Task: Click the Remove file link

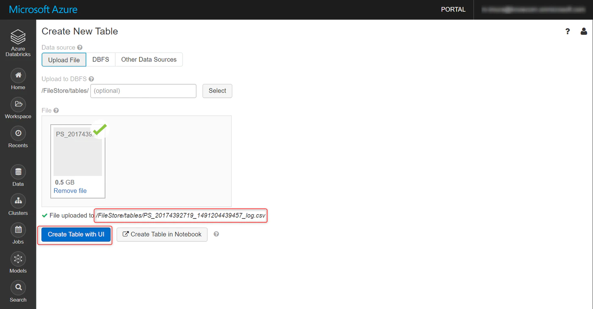Action: pos(70,191)
